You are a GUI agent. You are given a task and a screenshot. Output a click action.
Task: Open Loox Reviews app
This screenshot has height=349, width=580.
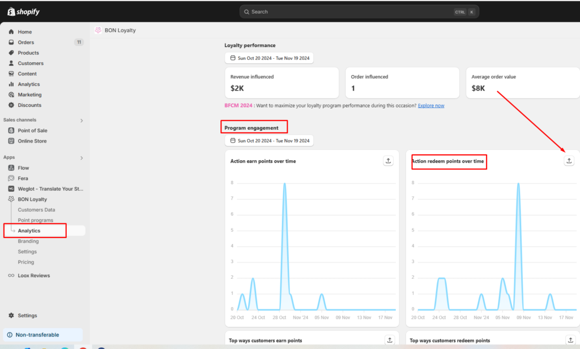click(33, 275)
